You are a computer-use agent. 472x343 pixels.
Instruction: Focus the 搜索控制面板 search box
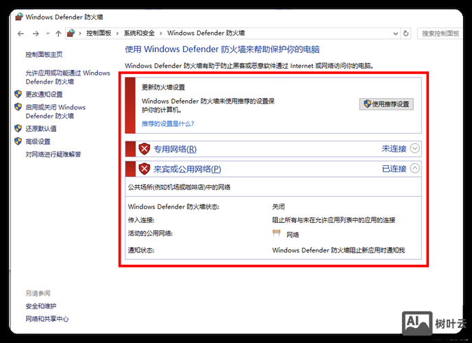[x=440, y=34]
